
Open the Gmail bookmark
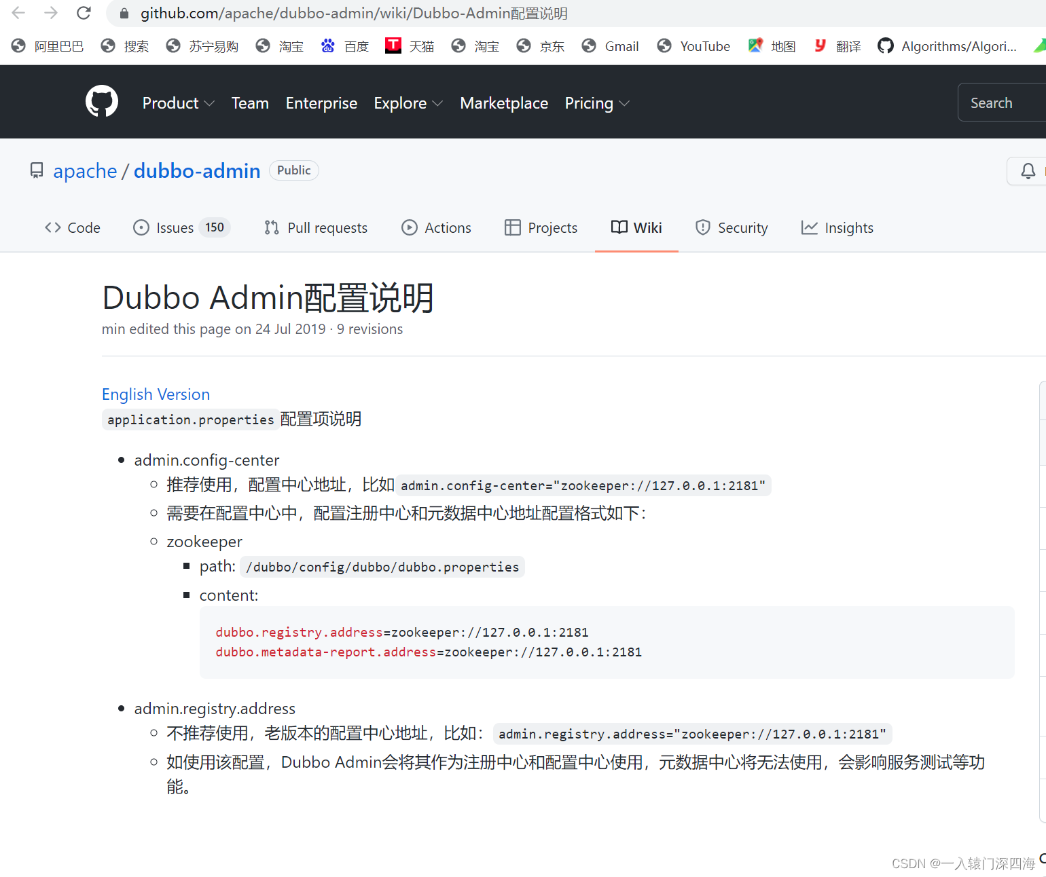611,46
